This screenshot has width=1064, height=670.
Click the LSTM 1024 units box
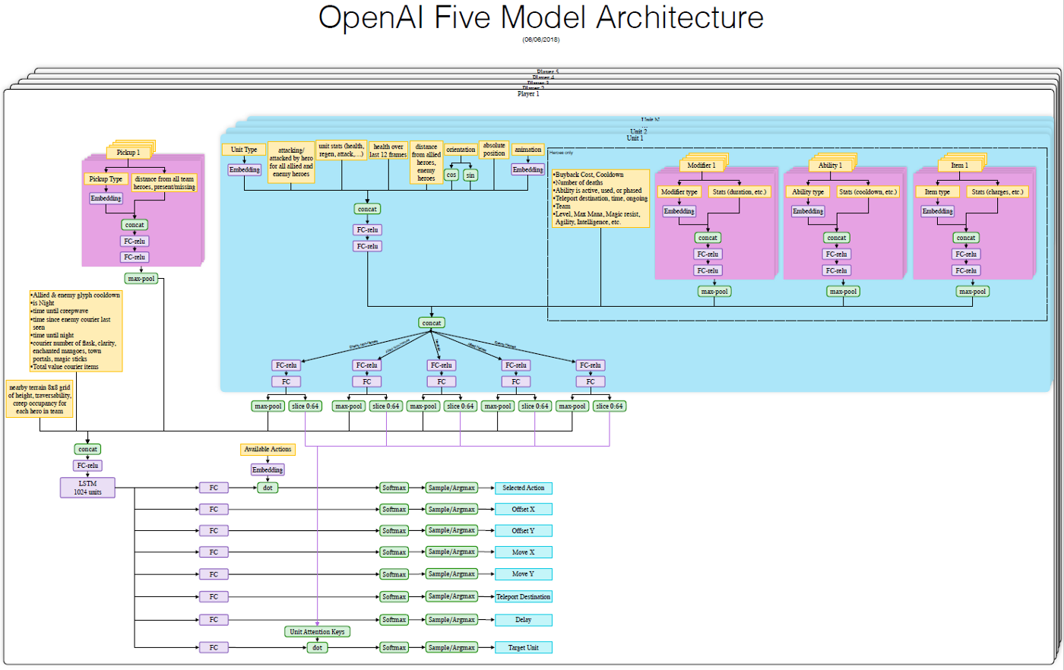click(87, 488)
